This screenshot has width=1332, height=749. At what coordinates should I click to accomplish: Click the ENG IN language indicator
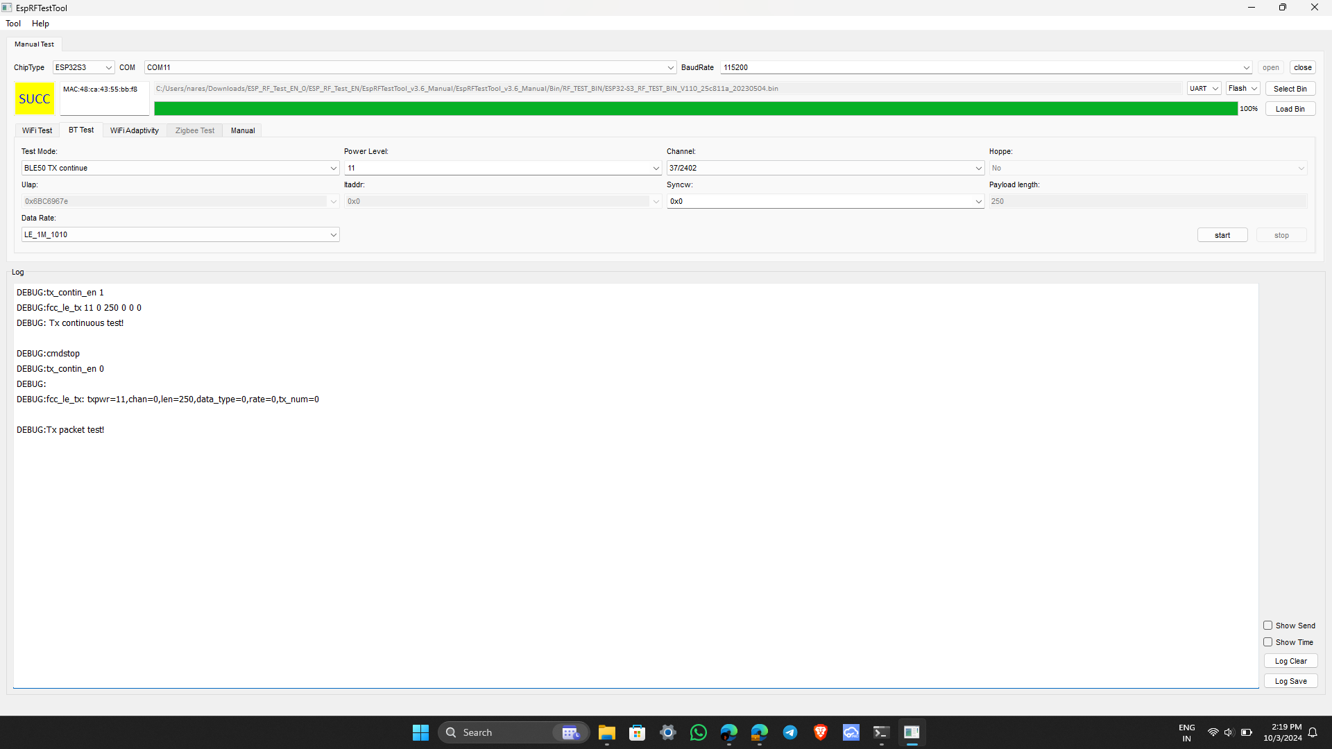(1186, 732)
